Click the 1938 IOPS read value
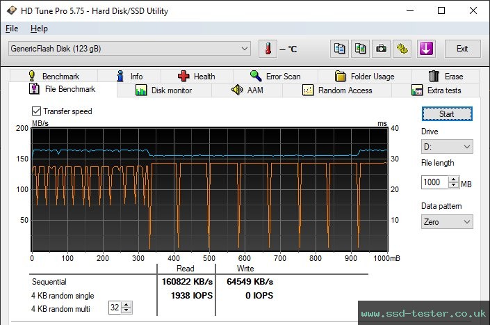Viewport: 490px width, 325px height. click(192, 296)
